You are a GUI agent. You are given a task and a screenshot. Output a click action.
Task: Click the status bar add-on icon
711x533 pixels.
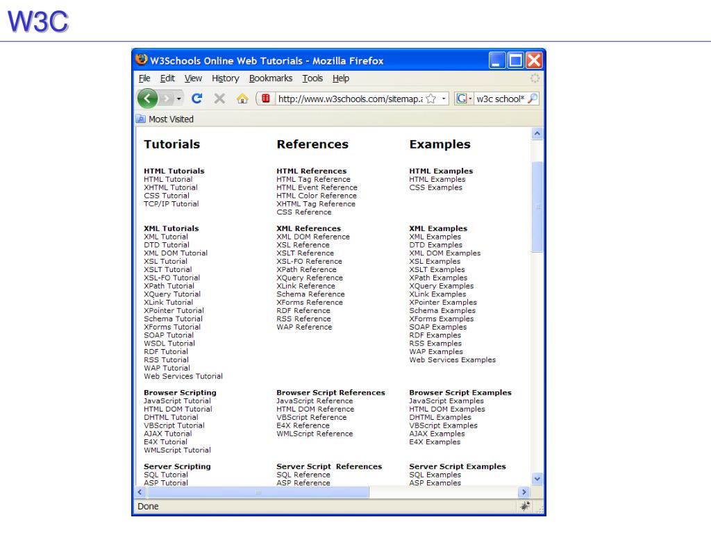(x=525, y=506)
